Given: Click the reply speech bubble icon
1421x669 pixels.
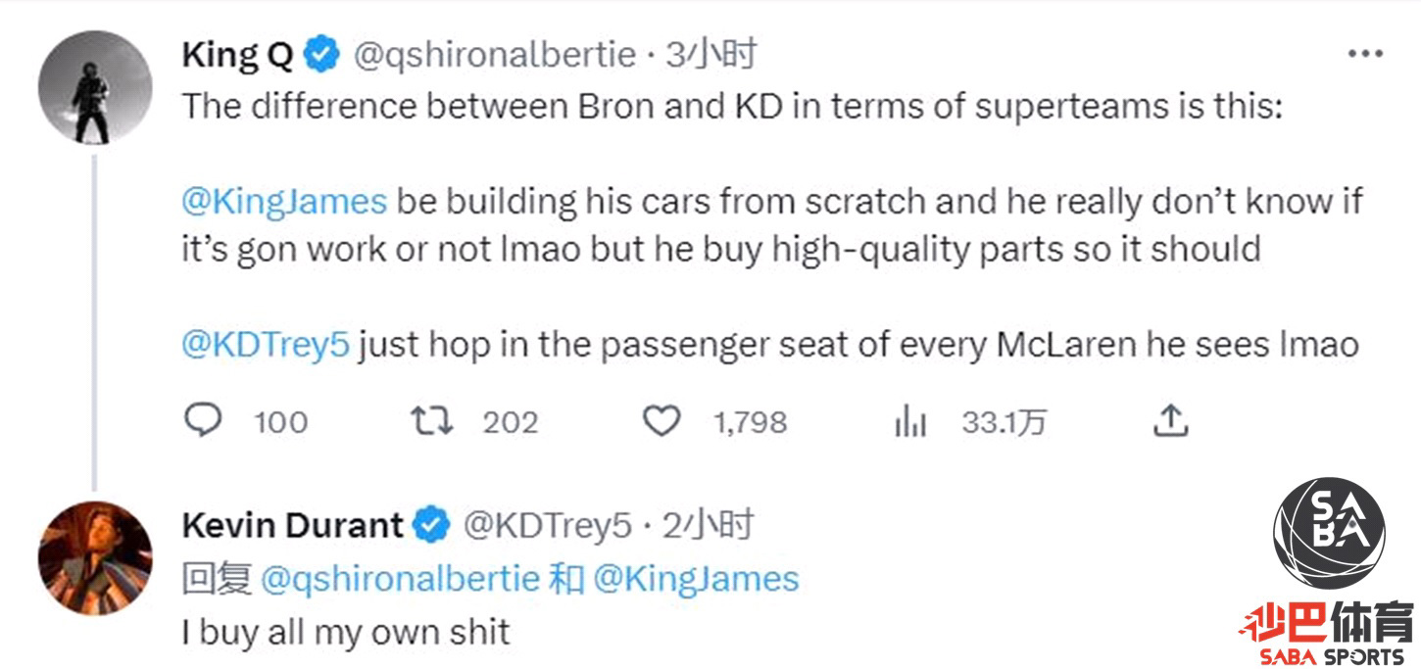Looking at the screenshot, I should click(x=203, y=421).
